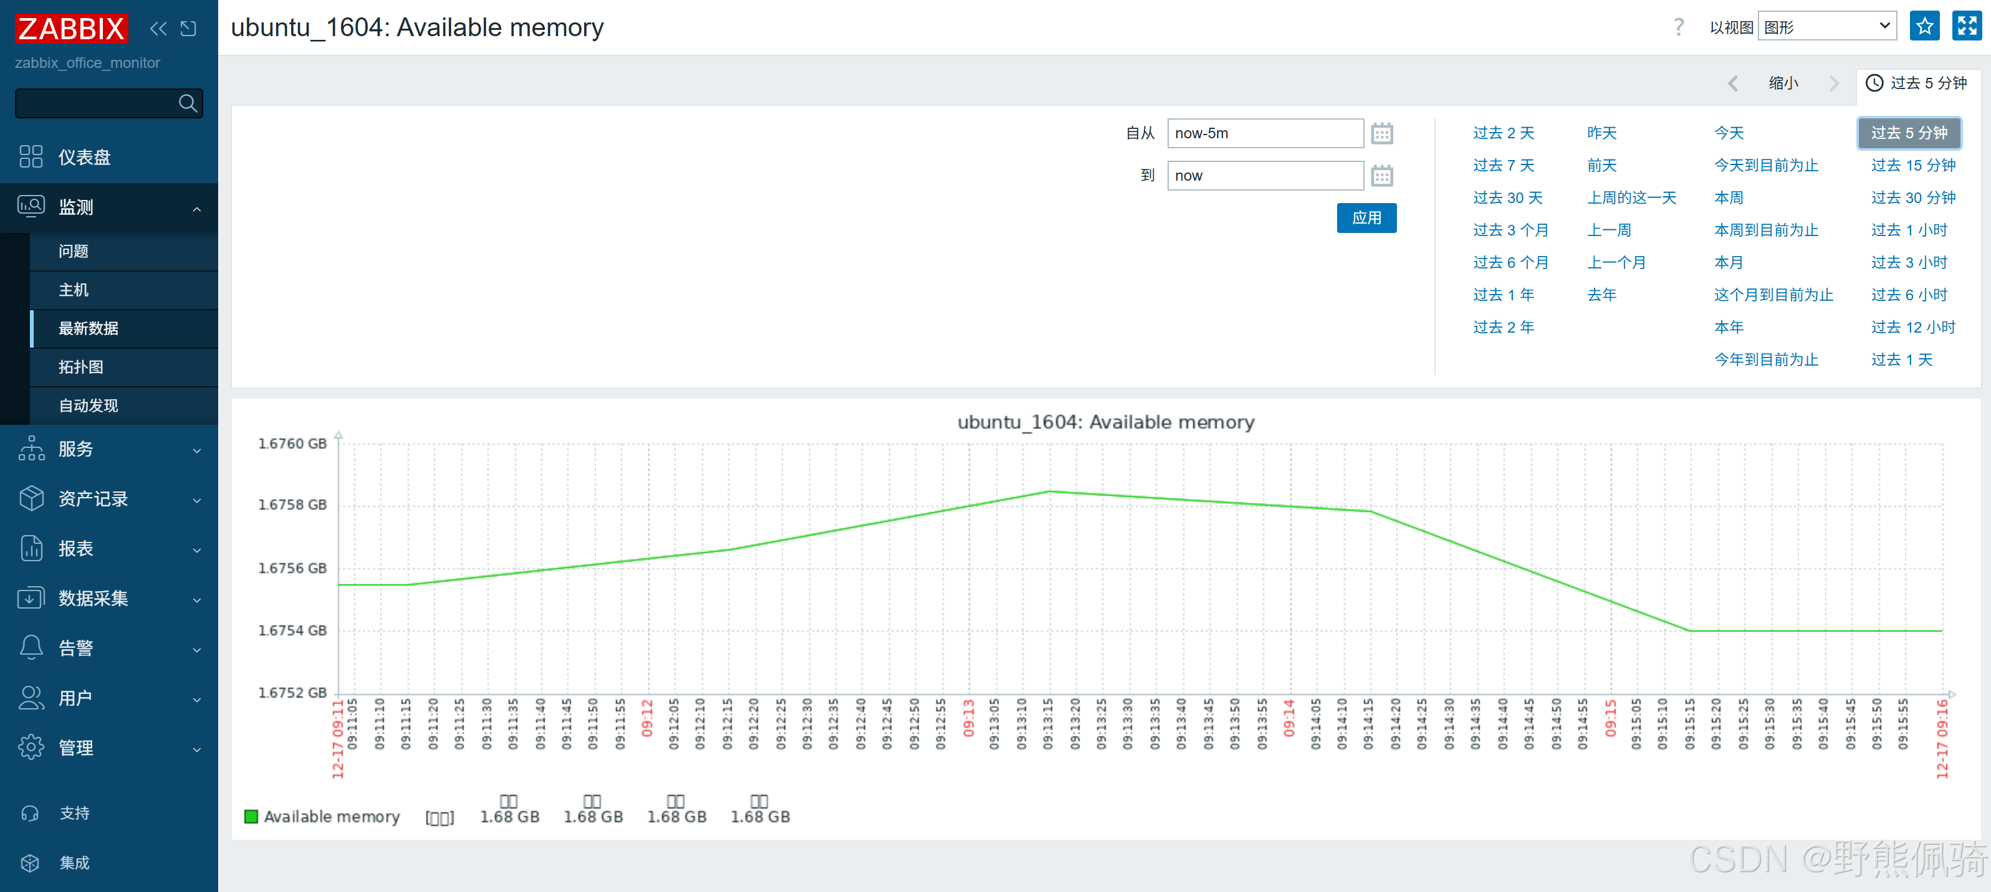Click the sidebar hide/popout icon
The width and height of the screenshot is (1991, 892).
click(188, 29)
